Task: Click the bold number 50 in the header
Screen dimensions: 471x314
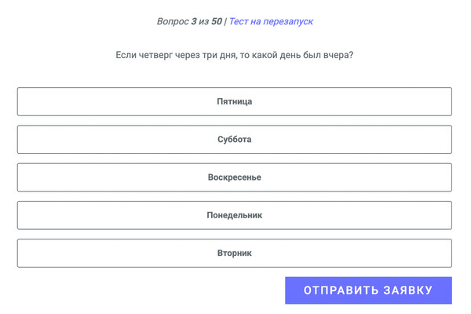Action: click(x=216, y=21)
